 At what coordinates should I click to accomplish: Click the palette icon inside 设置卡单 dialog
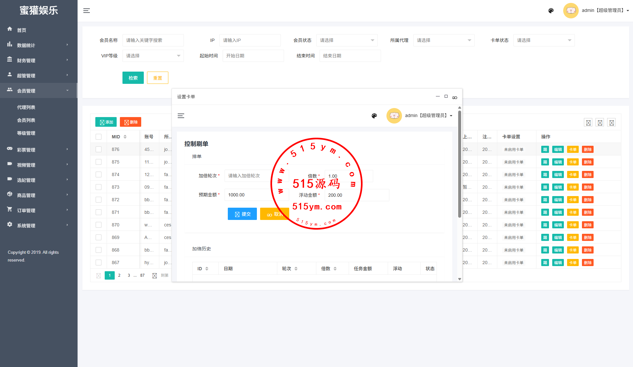(374, 116)
